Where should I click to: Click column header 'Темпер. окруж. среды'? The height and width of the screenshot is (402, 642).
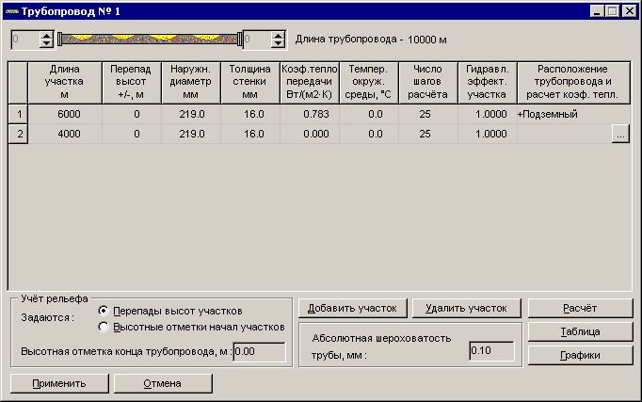(x=369, y=82)
